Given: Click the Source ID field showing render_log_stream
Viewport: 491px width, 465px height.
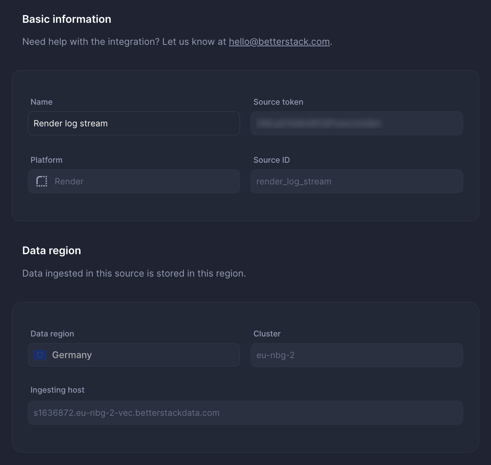Looking at the screenshot, I should [x=356, y=181].
